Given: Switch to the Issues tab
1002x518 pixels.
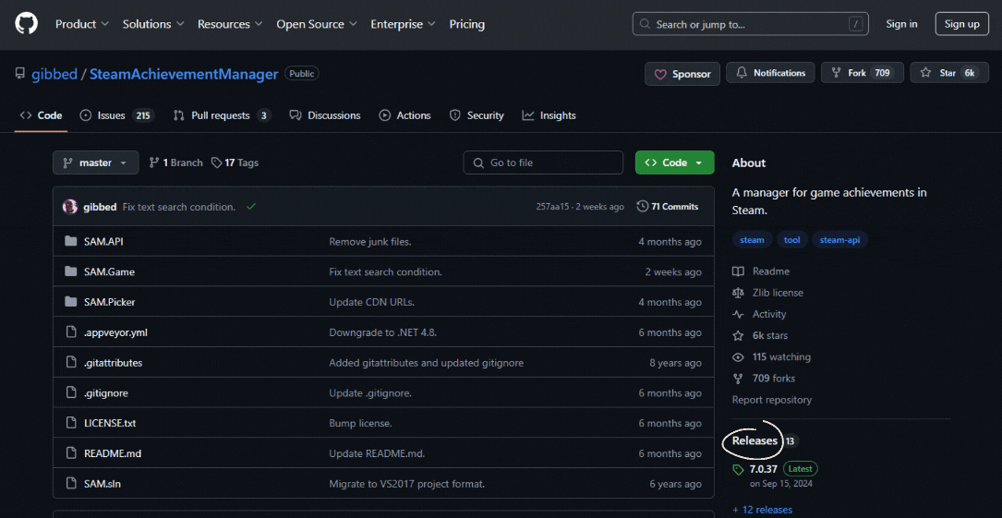Looking at the screenshot, I should [x=116, y=115].
